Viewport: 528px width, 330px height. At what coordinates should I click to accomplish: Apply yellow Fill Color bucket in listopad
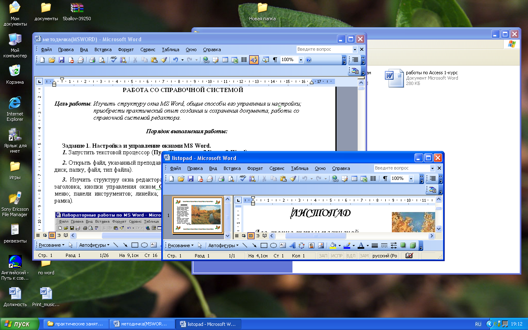(333, 245)
